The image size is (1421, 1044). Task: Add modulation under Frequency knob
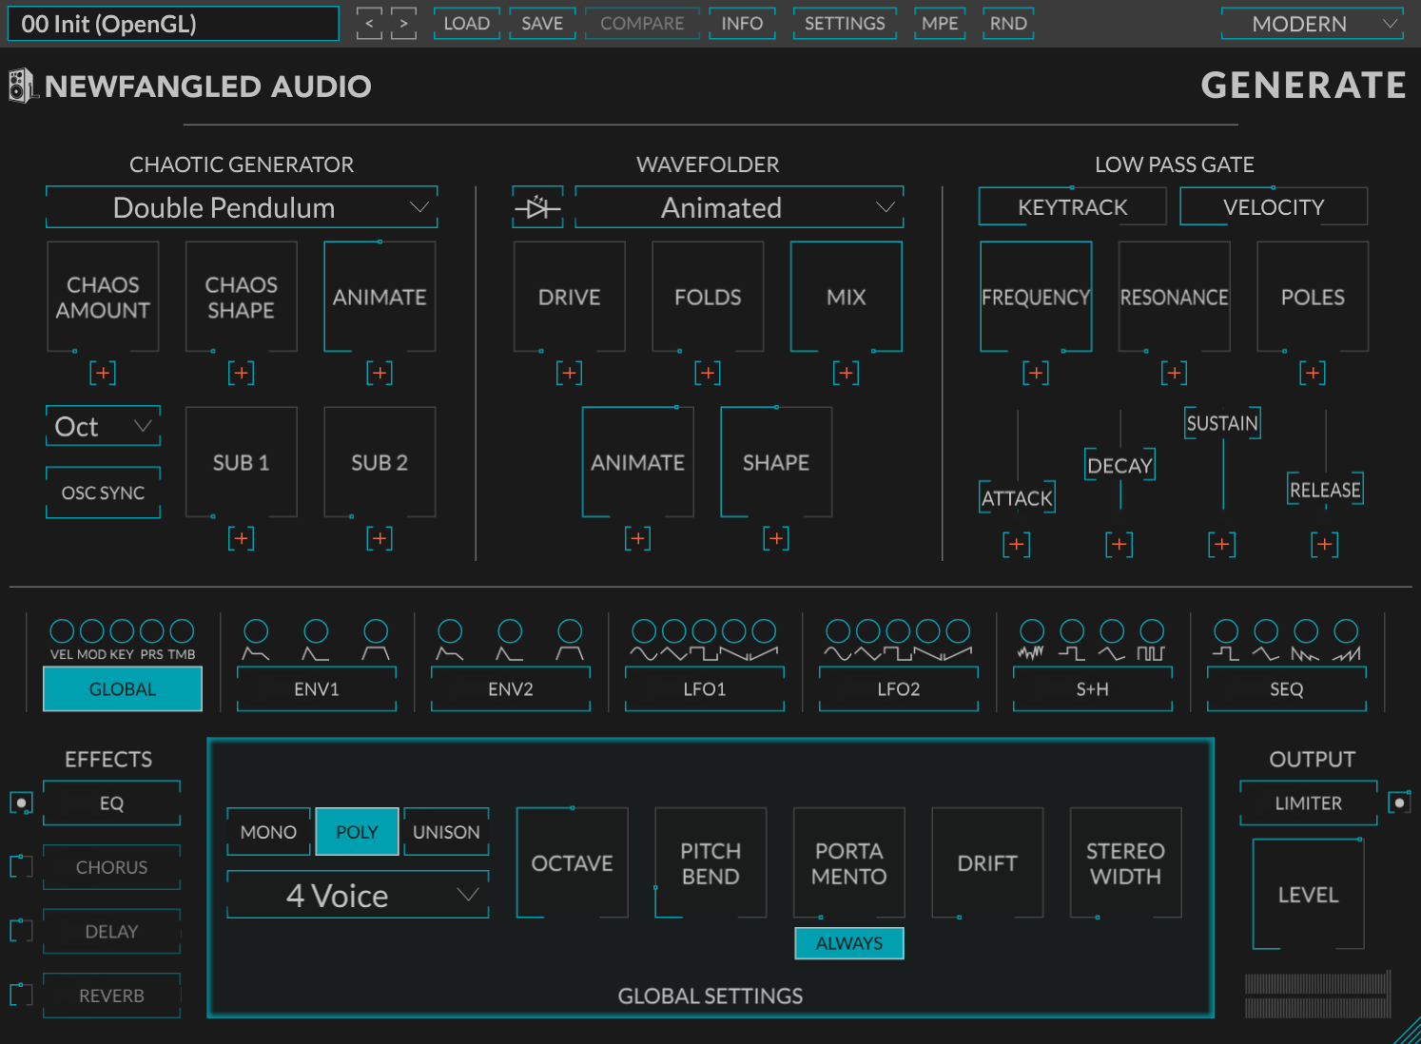[x=1036, y=373]
